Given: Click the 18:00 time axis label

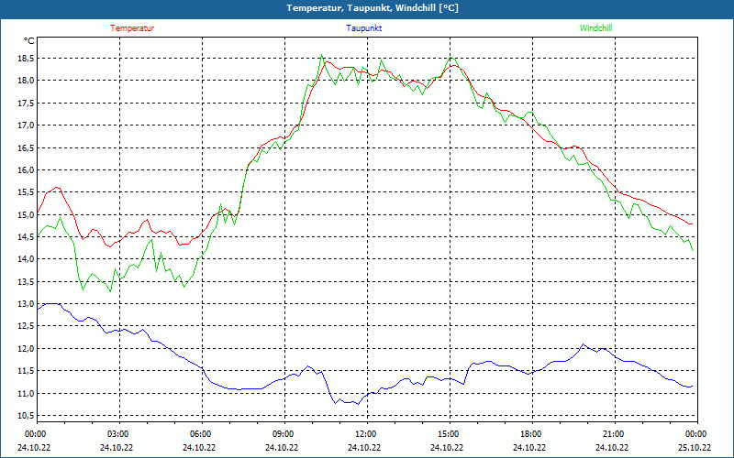Looking at the screenshot, I should click(532, 434).
